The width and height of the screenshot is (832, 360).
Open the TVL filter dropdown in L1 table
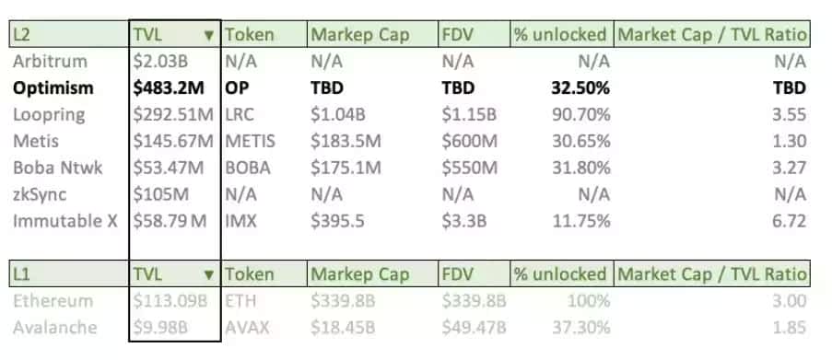point(209,274)
